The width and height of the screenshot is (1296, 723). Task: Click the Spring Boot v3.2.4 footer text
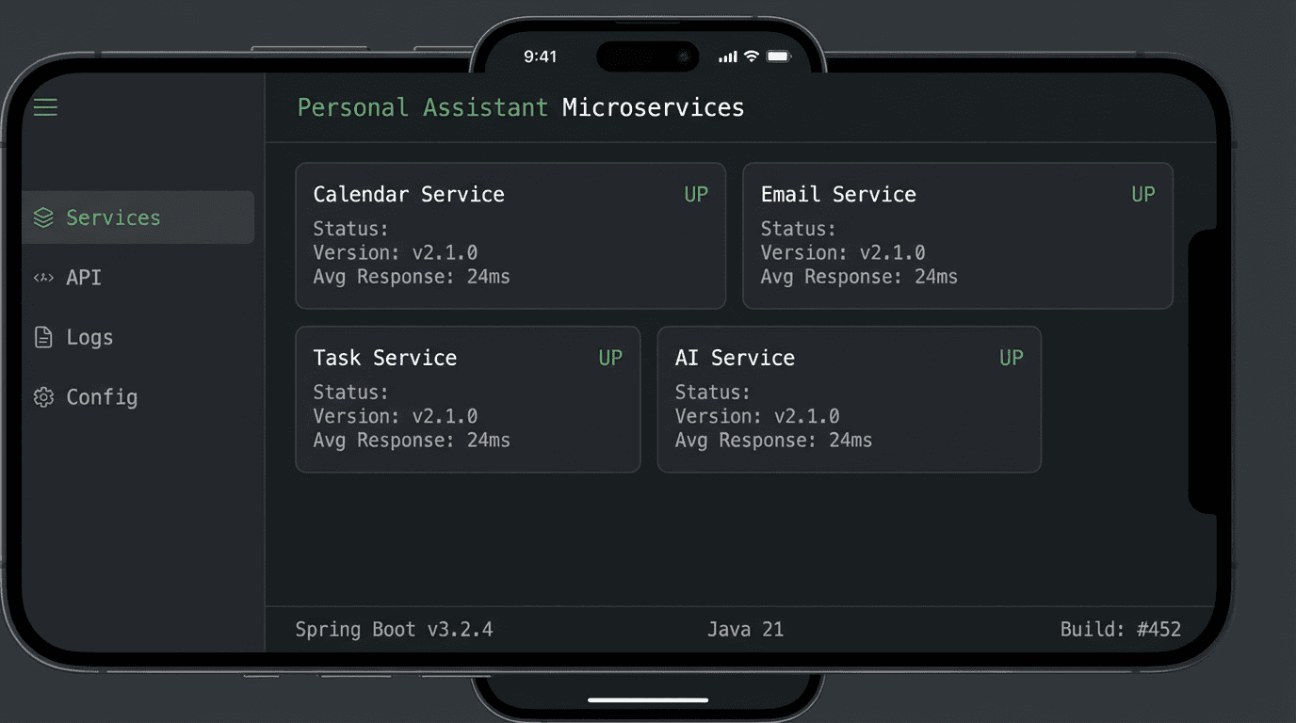pos(395,629)
